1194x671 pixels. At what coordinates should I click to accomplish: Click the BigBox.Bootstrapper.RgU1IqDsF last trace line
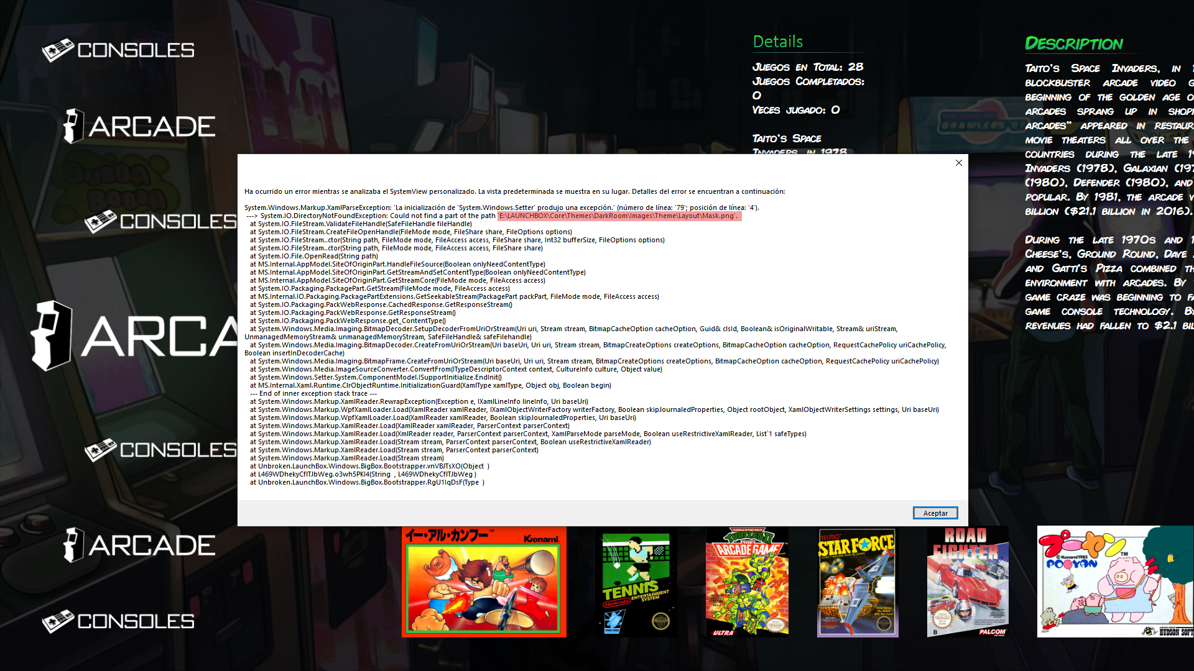(368, 482)
